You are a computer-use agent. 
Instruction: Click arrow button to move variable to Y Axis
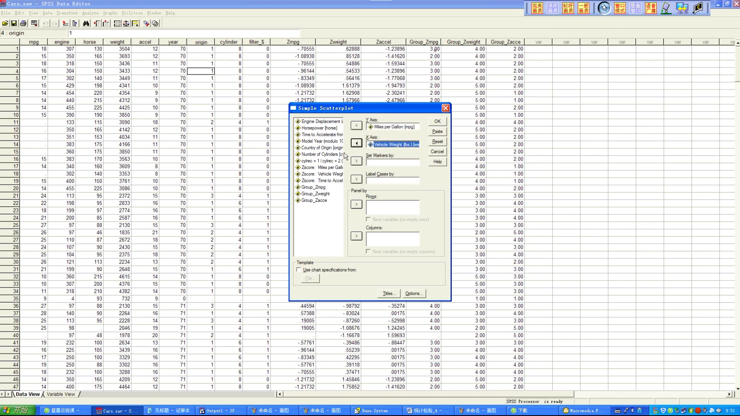pos(356,125)
